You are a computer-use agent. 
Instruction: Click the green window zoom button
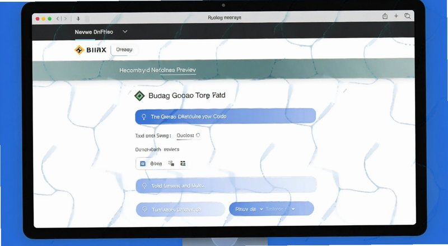pos(49,18)
